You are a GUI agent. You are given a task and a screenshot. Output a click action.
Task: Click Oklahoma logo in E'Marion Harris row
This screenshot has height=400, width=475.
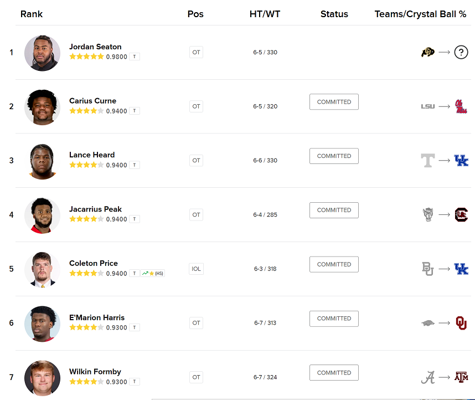pyautogui.click(x=461, y=323)
